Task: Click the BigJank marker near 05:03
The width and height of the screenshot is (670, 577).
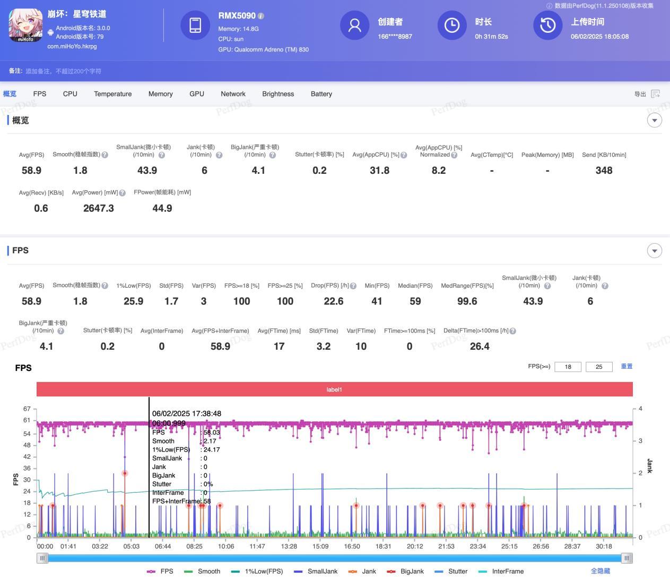Action: coord(125,473)
